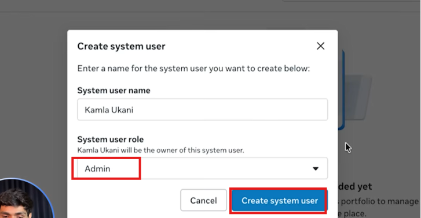The height and width of the screenshot is (218, 421).
Task: Close the Create system user dialog
Action: (x=321, y=46)
